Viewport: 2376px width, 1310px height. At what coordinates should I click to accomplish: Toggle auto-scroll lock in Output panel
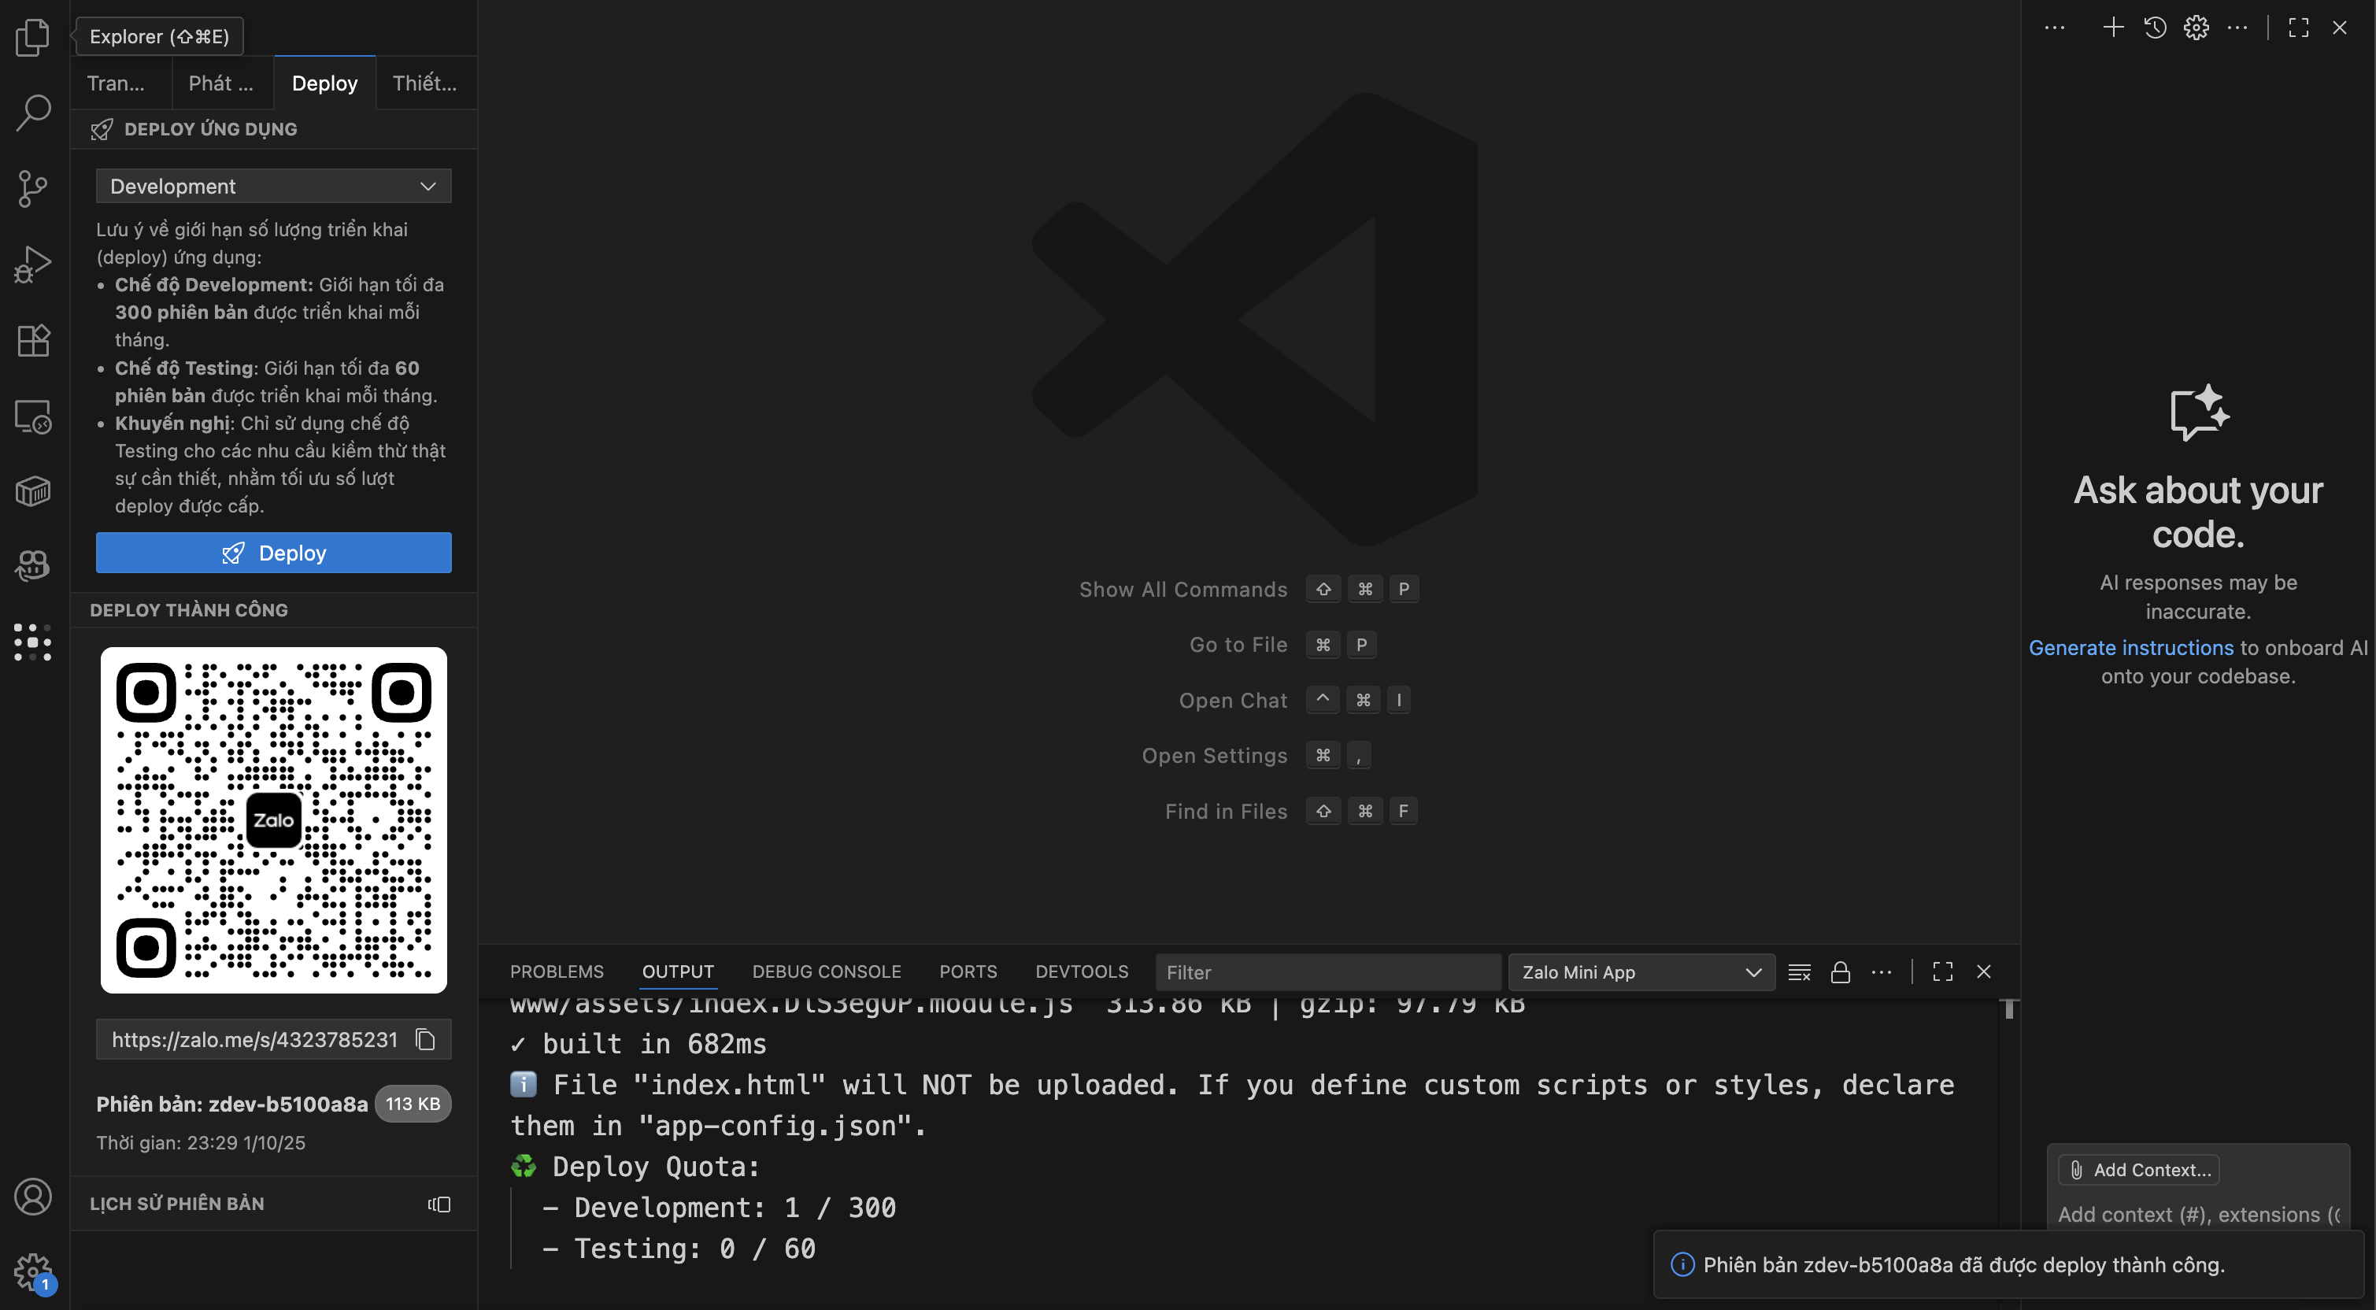(x=1841, y=971)
